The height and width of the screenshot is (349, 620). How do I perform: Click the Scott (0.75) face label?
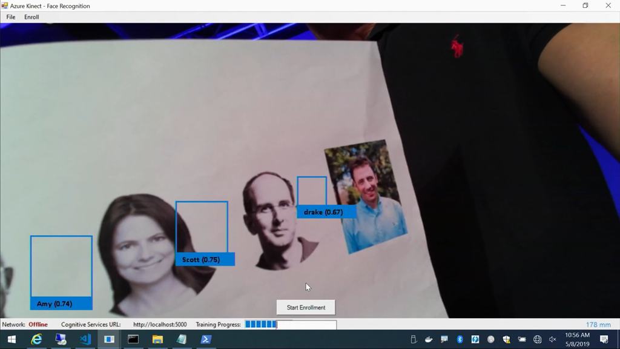click(205, 259)
